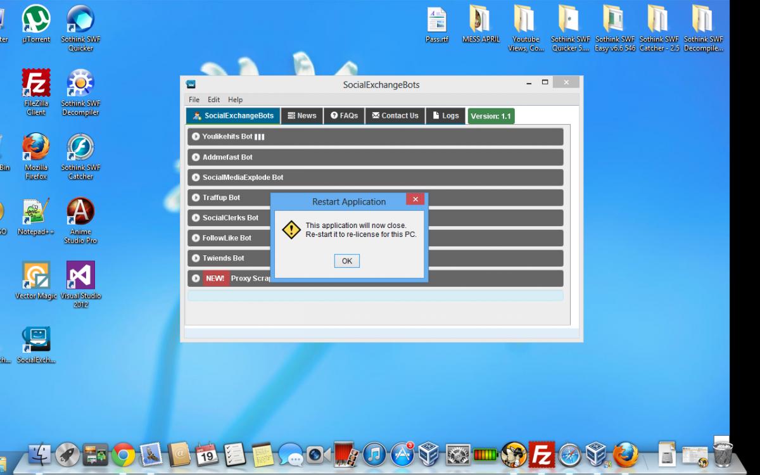Select the Sothink SWF Quicker shortcut
The width and height of the screenshot is (760, 475).
(x=80, y=28)
